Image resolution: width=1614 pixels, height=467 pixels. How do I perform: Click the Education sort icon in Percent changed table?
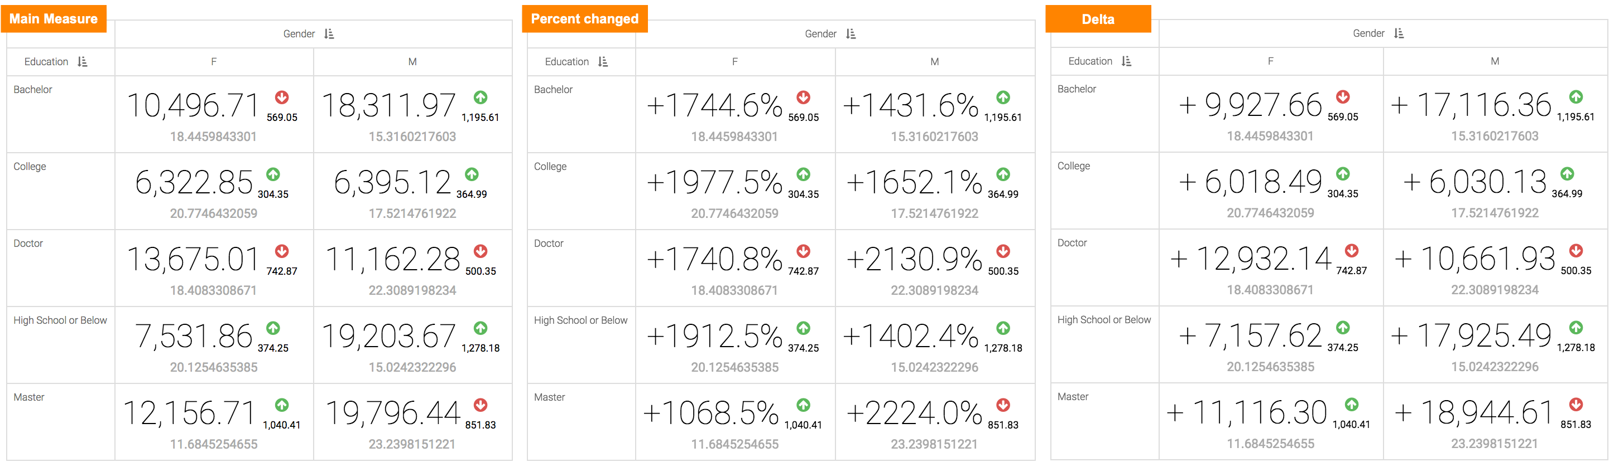point(603,61)
